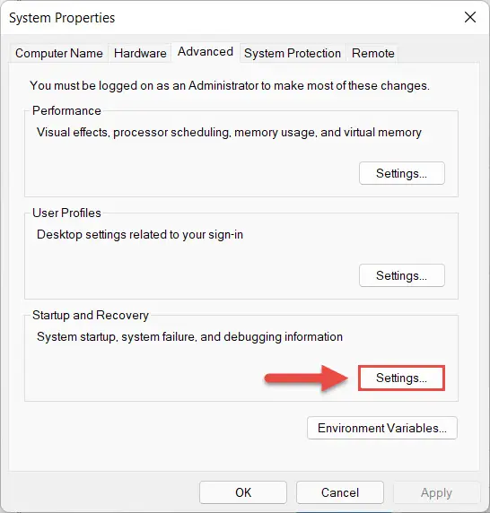Click the User Profiles group label
The image size is (490, 513).
point(66,213)
